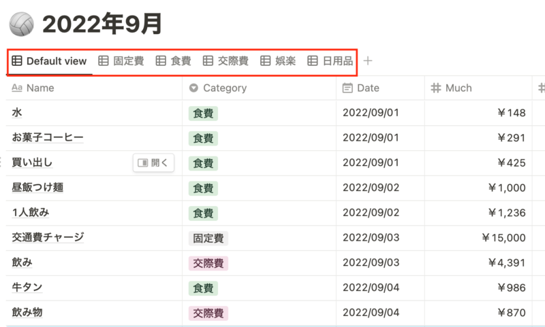Click the 食費 tag in 牛タン row
Screen dimensions: 545x327
[x=203, y=288]
